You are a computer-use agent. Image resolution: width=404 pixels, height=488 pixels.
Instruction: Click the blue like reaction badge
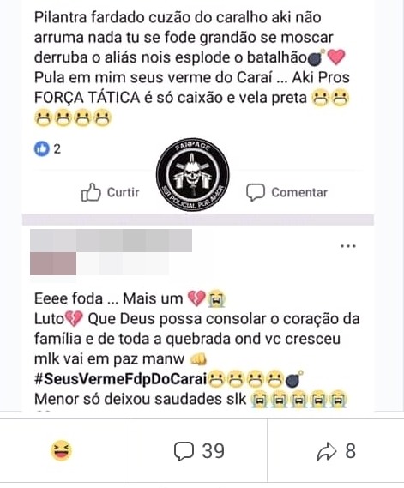[x=42, y=148]
